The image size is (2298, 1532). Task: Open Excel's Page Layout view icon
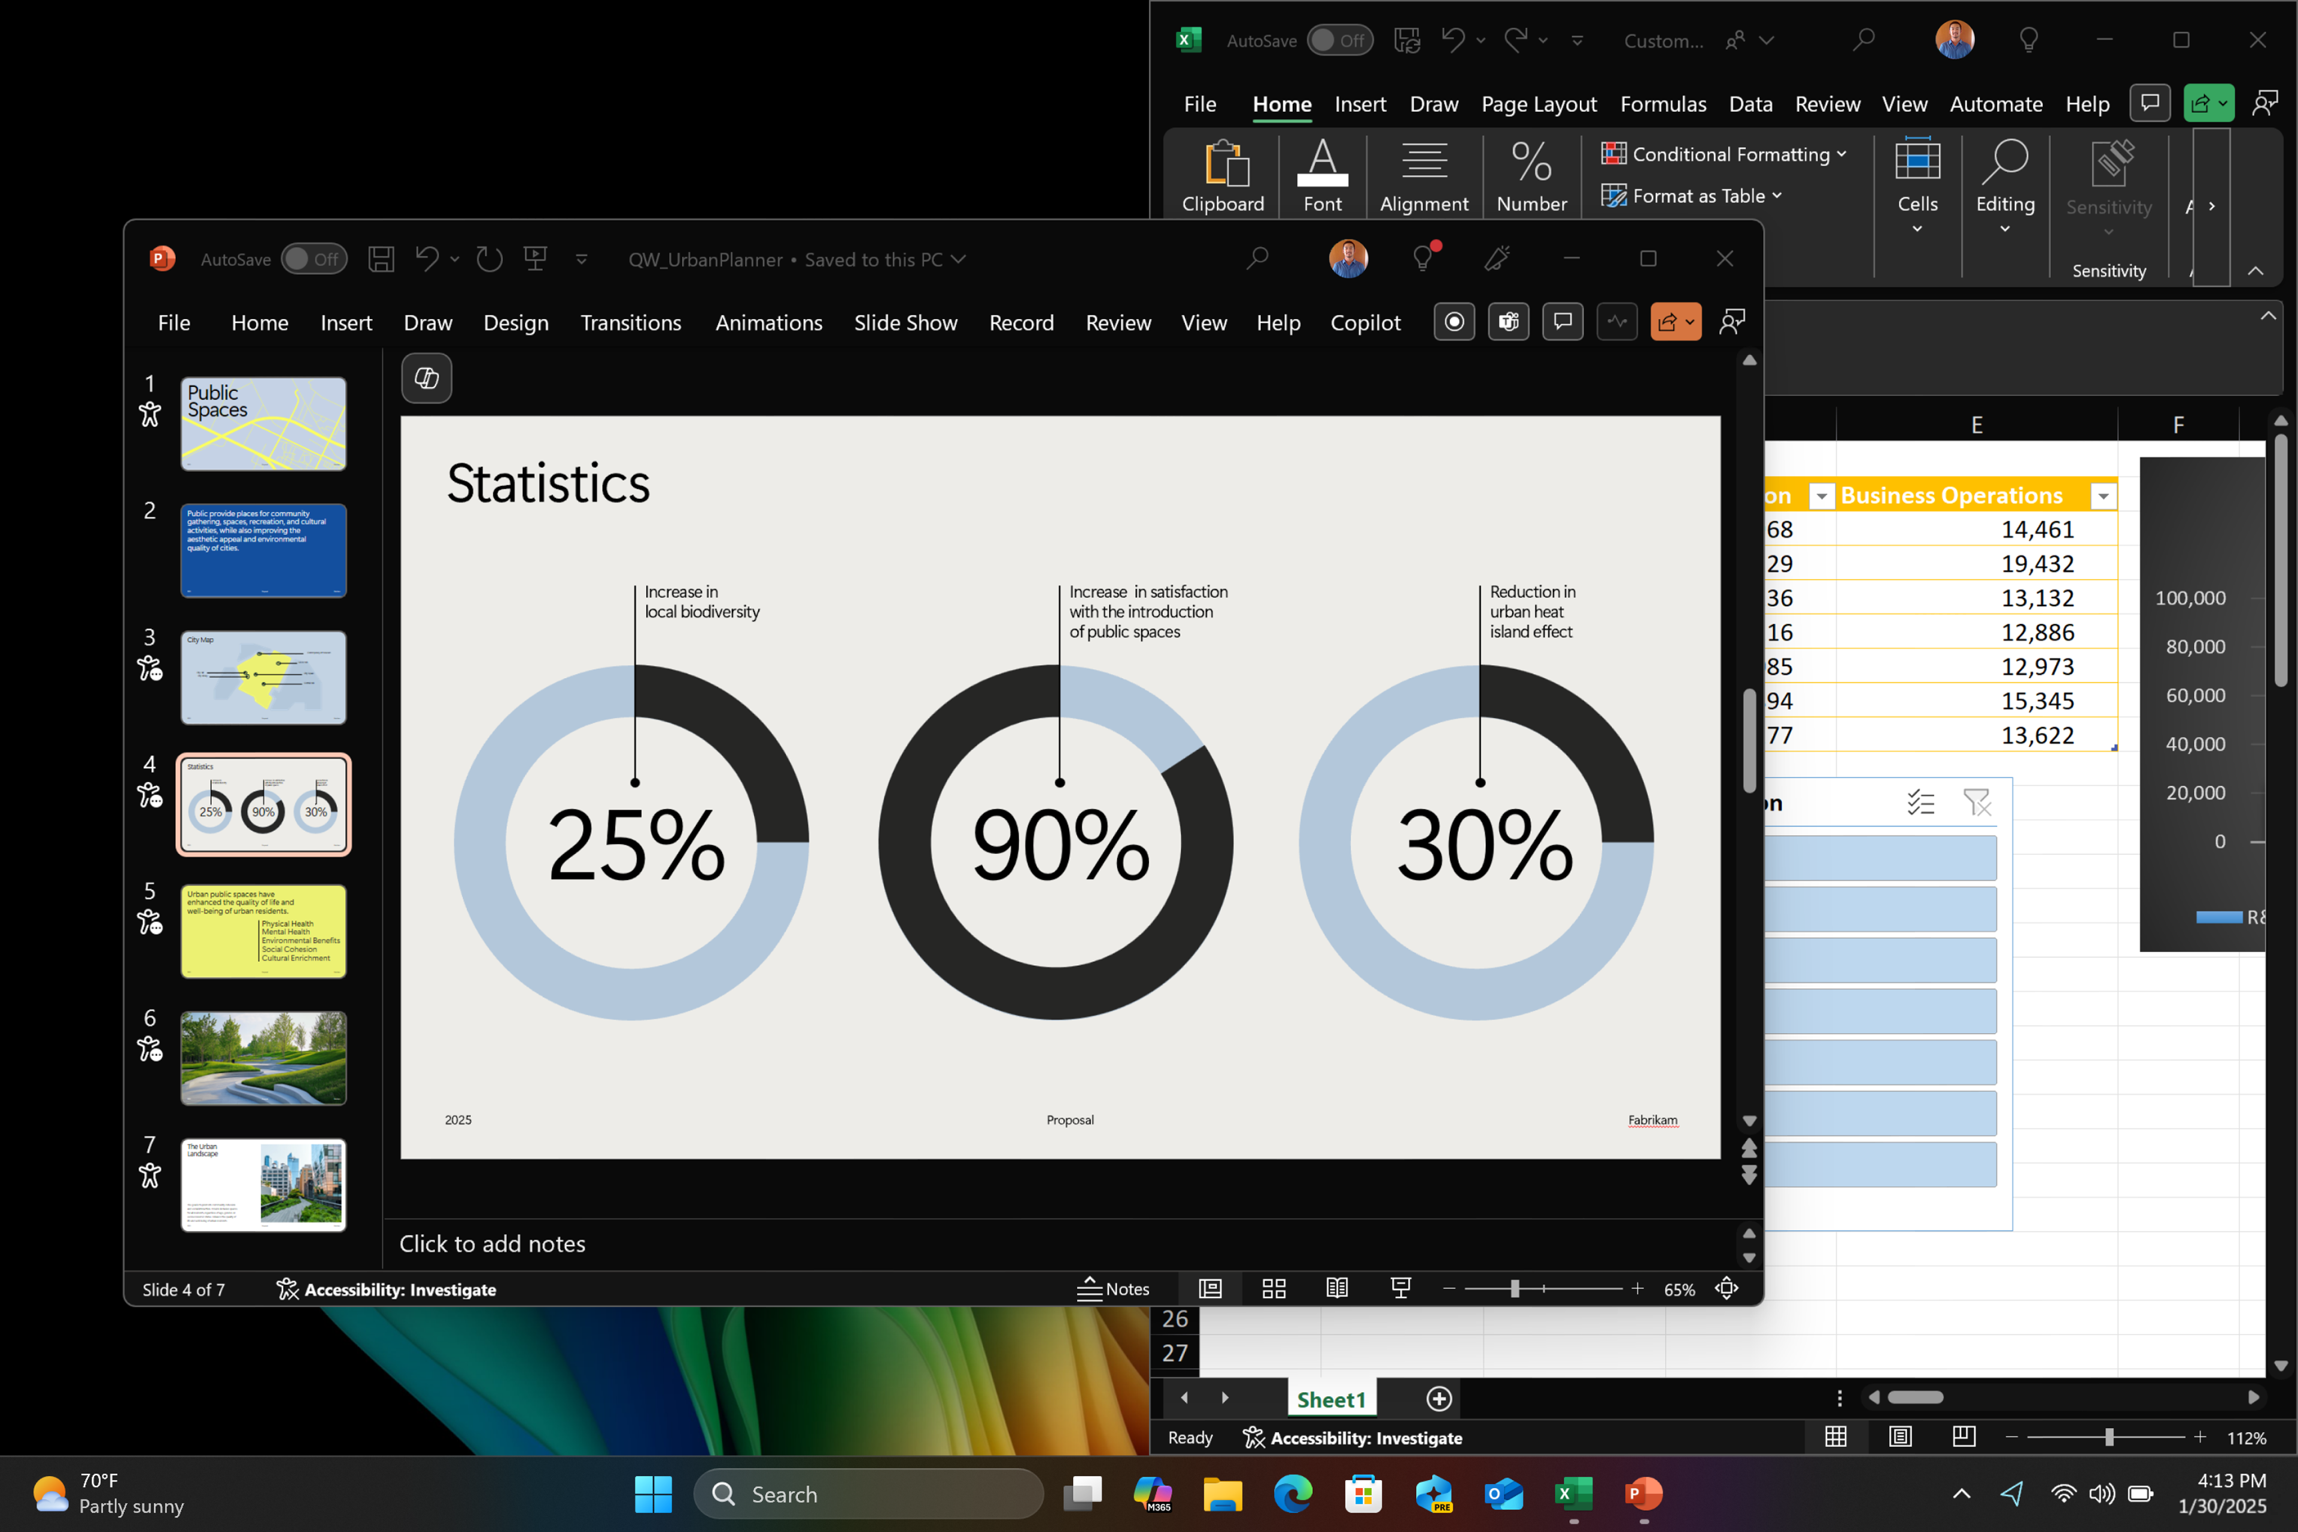click(x=1899, y=1437)
